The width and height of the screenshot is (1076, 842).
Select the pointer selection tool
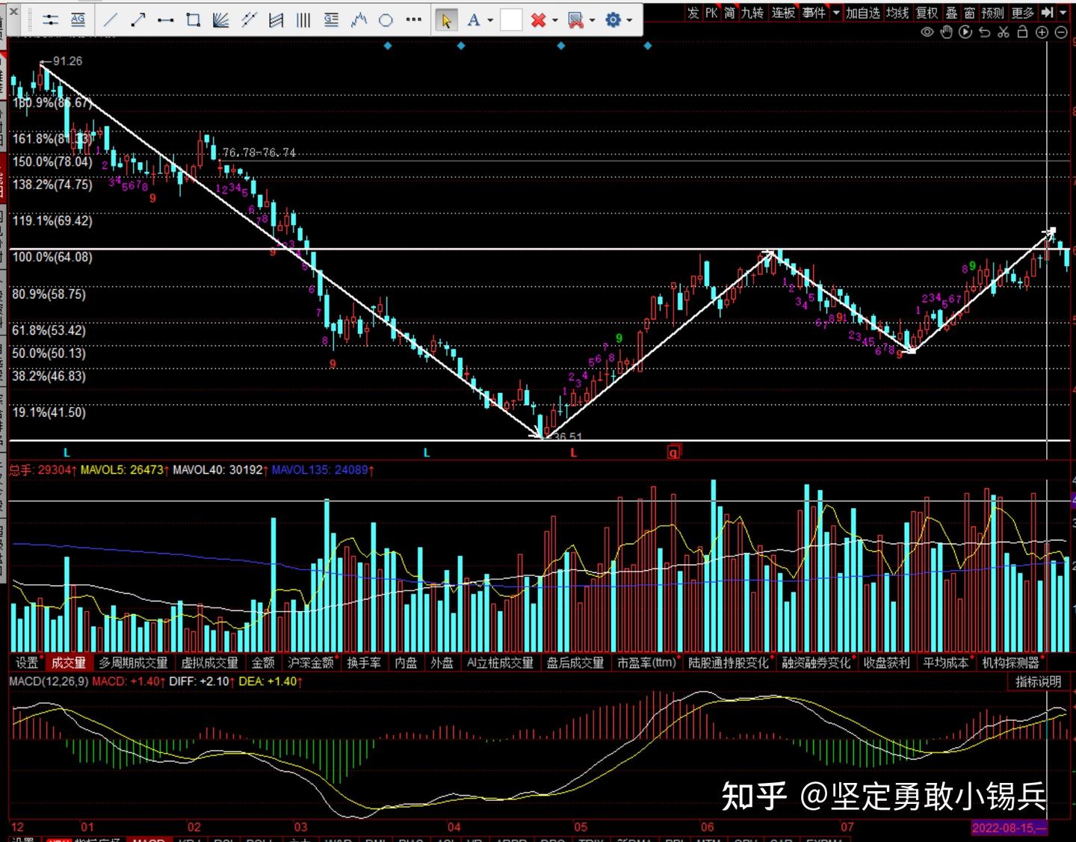point(446,20)
